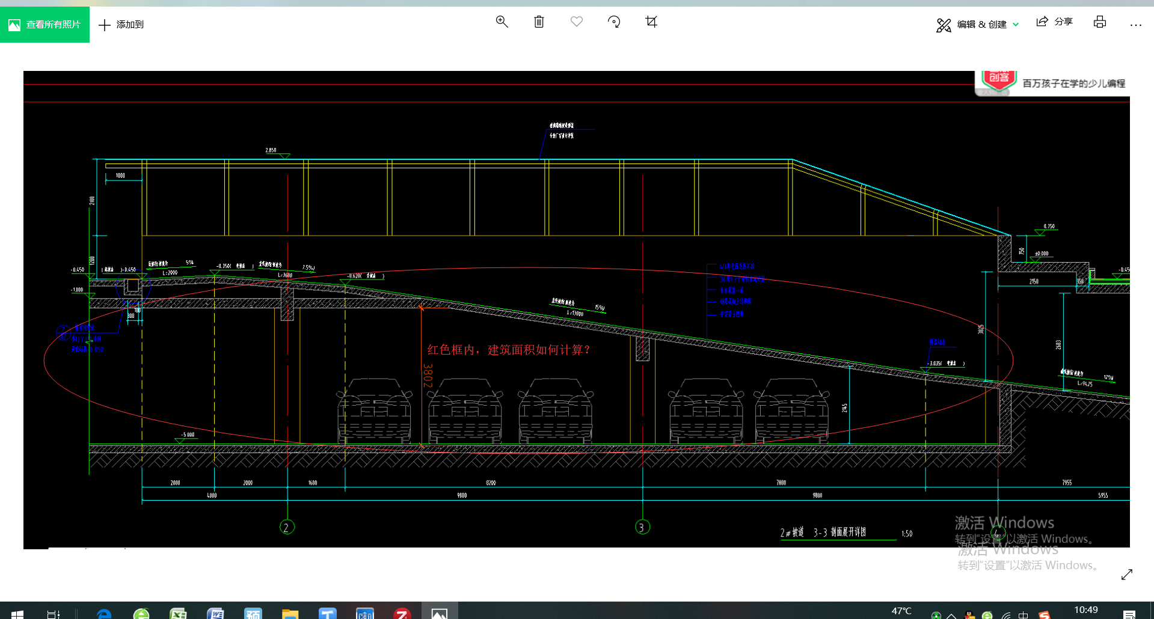Add photo to favorites with heart icon
This screenshot has height=619, width=1154.
click(576, 22)
